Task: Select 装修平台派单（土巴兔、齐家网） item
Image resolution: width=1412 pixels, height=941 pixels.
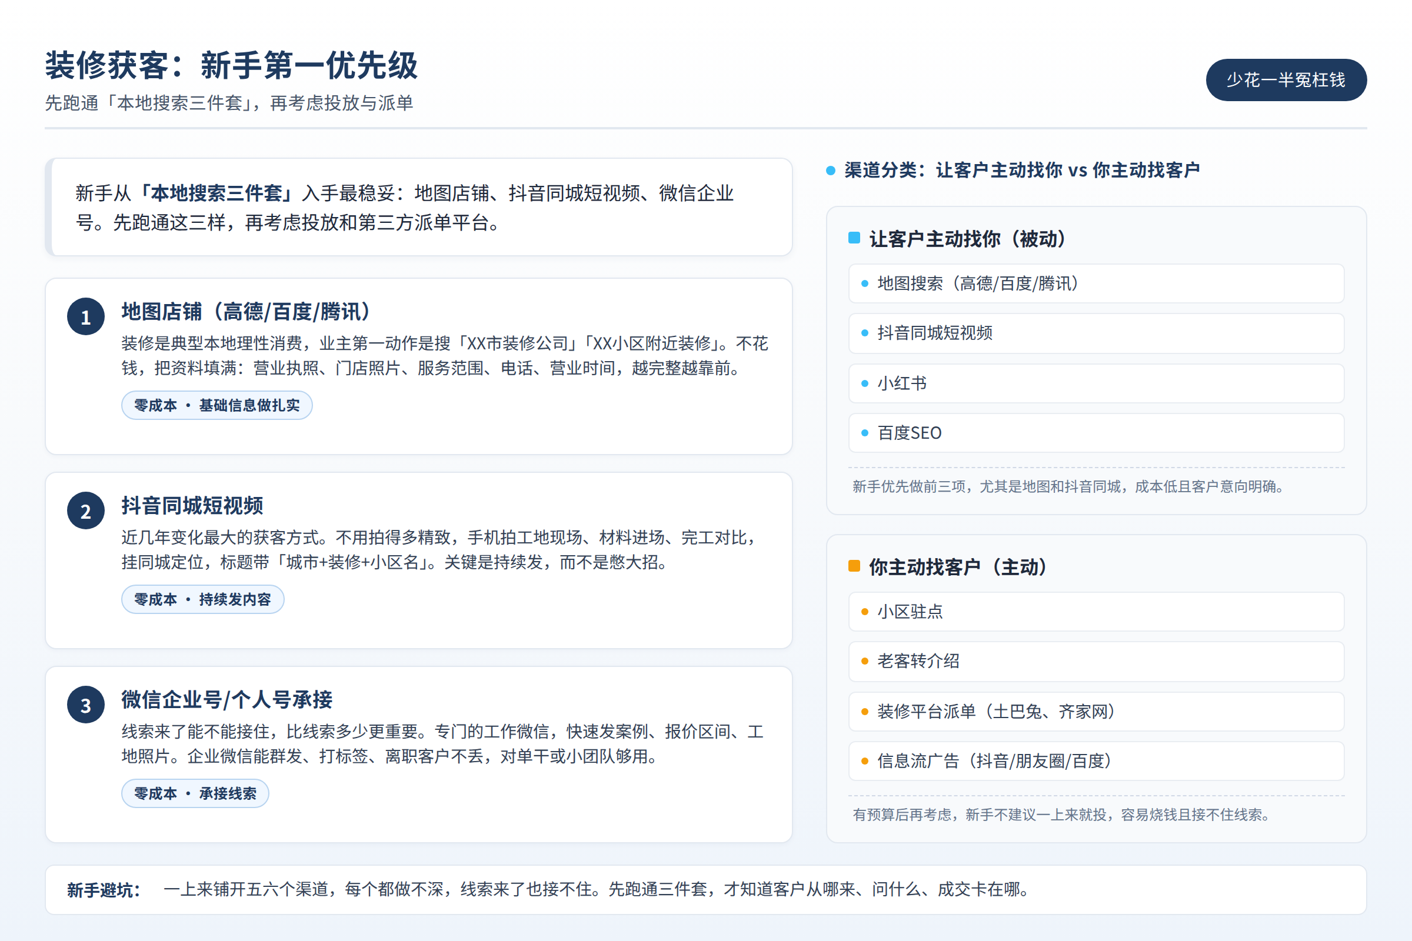Action: point(1096,711)
